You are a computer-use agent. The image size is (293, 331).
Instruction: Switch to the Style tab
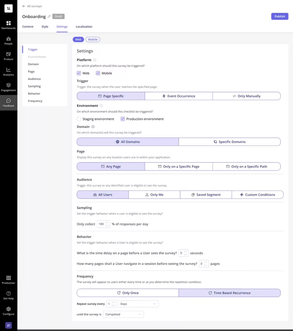pos(45,26)
